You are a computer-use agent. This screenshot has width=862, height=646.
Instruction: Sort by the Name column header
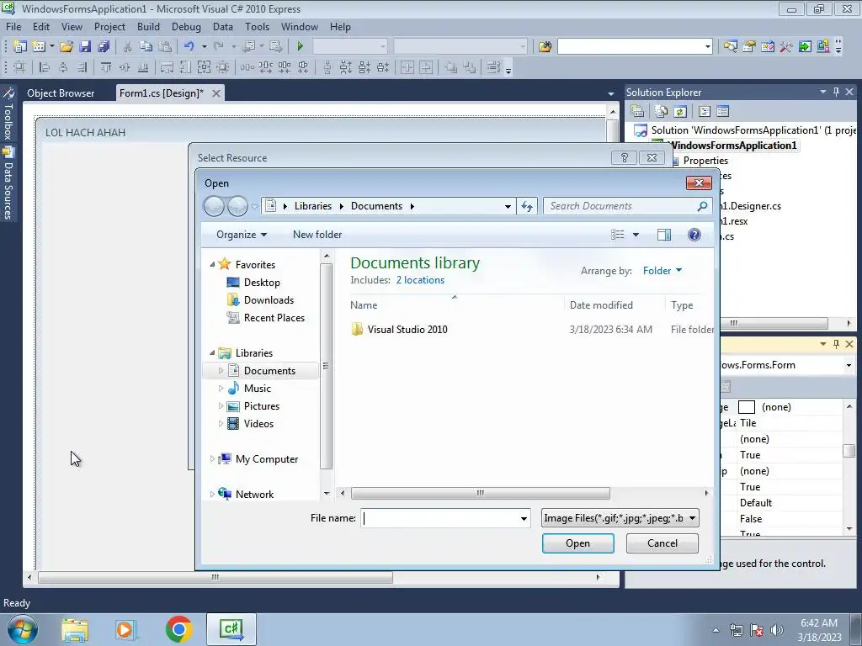(364, 305)
